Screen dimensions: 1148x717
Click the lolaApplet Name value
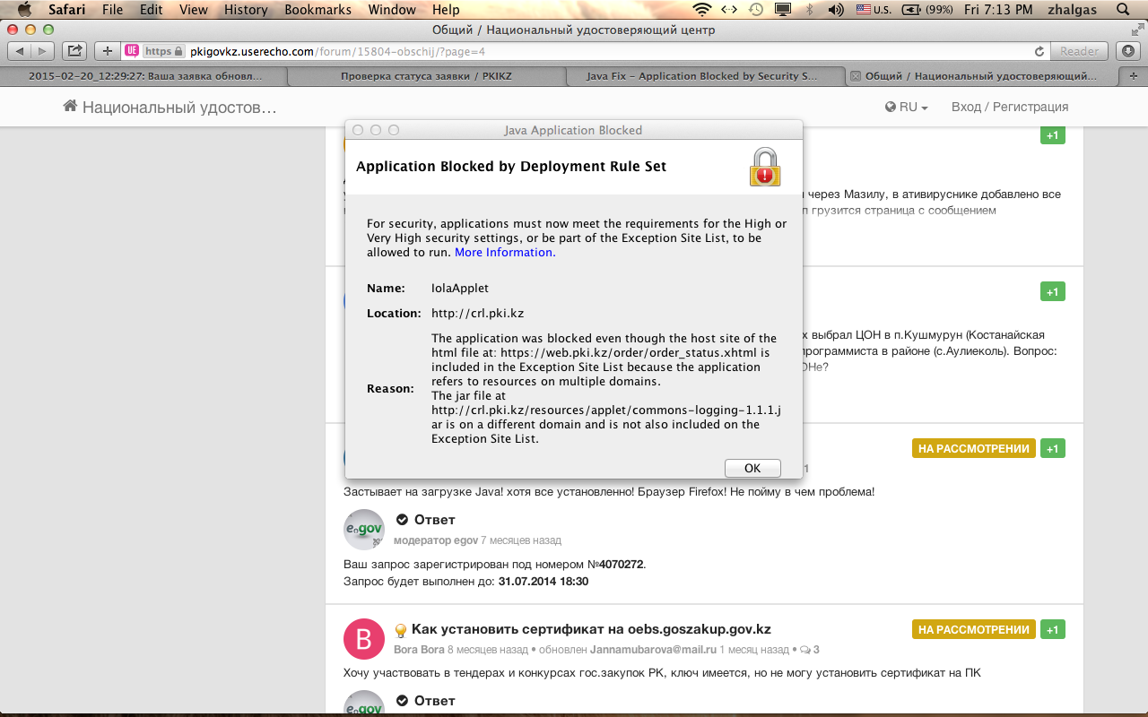point(460,288)
